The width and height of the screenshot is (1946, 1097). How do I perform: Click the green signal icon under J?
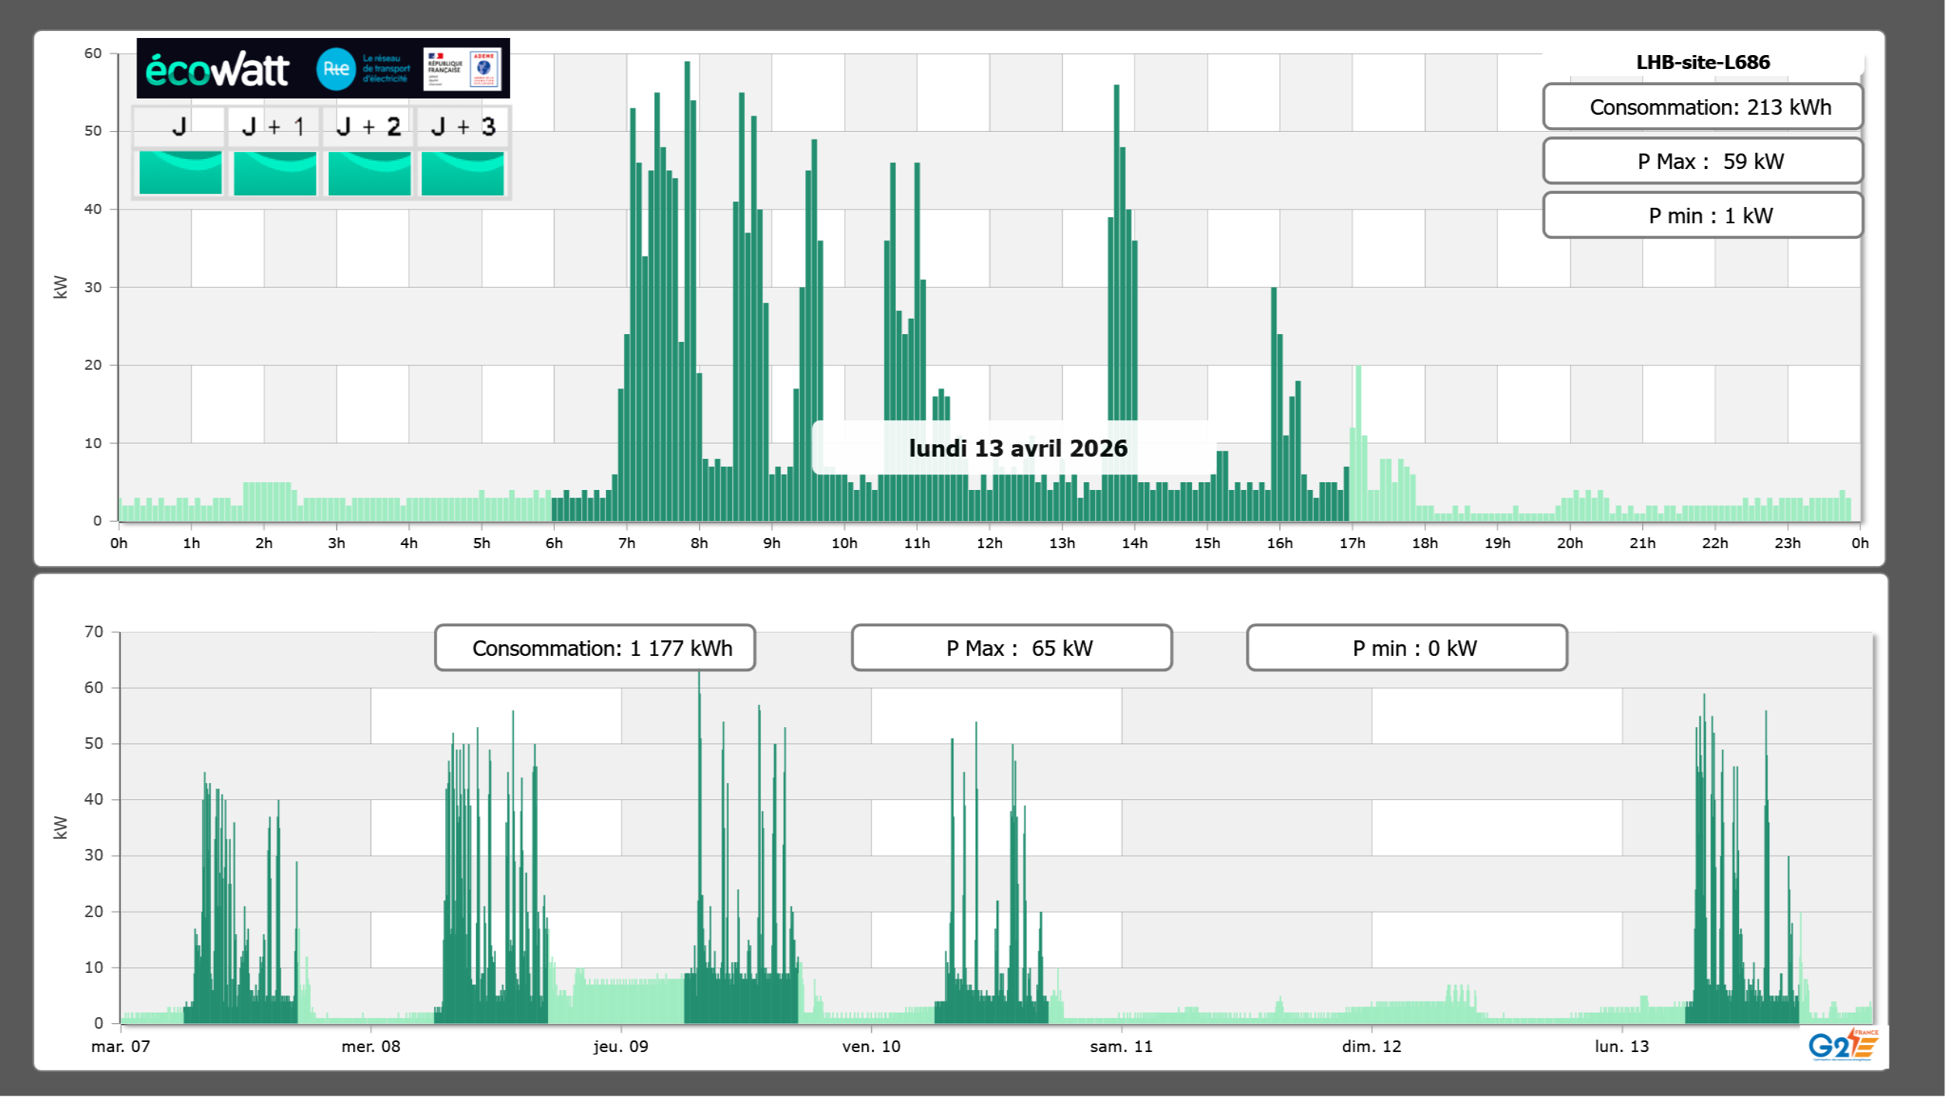coord(181,173)
